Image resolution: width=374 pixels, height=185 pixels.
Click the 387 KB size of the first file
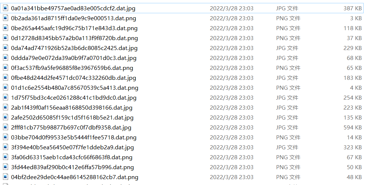point(353,8)
